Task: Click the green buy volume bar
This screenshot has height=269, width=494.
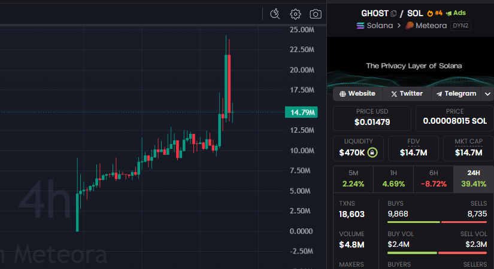Action: pyautogui.click(x=412, y=253)
